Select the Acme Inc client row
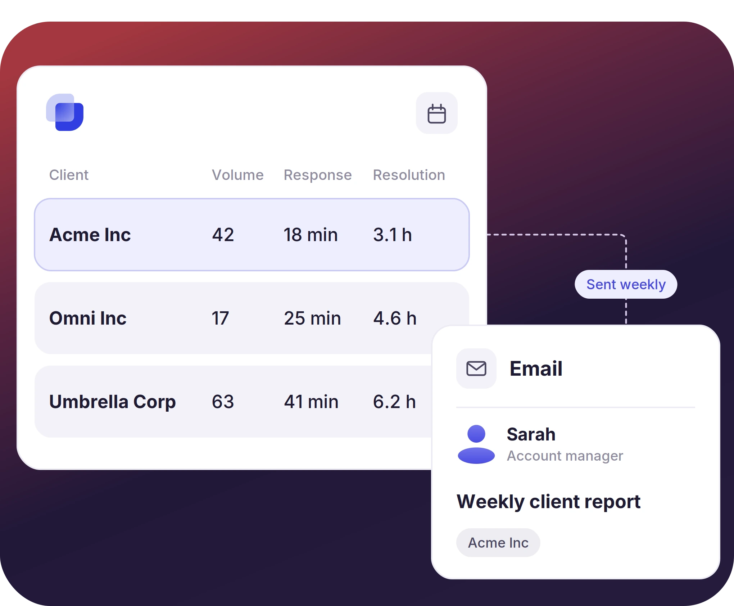Image resolution: width=734 pixels, height=606 pixels. [x=252, y=235]
